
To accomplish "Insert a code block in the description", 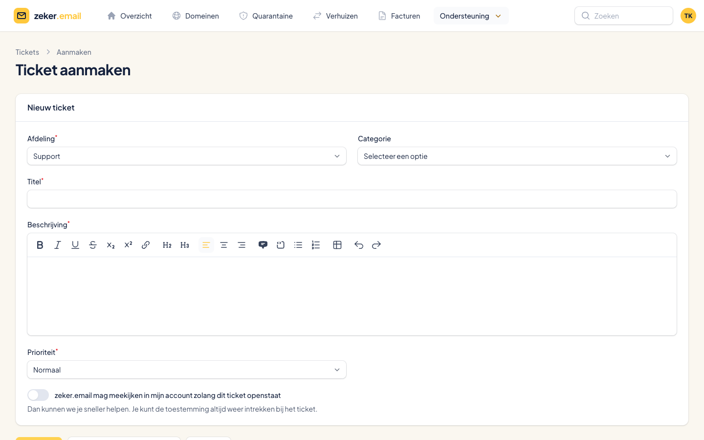I will coord(281,245).
